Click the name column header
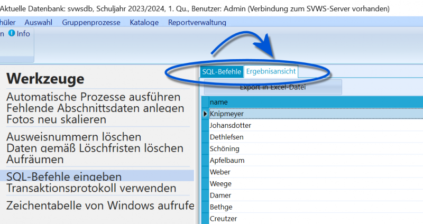423x224 pixels. tap(316, 102)
